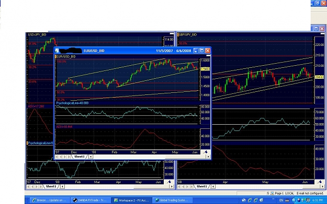Click right scroll arrow in USD/JPY window
Screen dimensions: 327x204
[x=172, y=187]
